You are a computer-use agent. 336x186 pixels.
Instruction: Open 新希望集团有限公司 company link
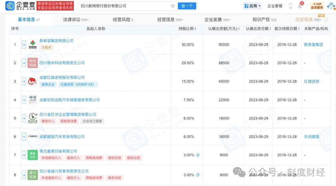point(56,41)
